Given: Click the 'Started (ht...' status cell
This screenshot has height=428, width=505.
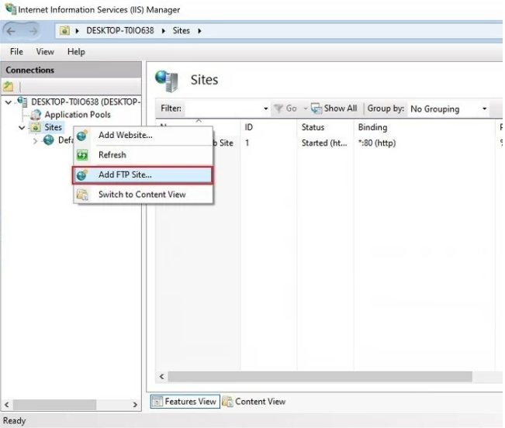Looking at the screenshot, I should pyautogui.click(x=324, y=143).
